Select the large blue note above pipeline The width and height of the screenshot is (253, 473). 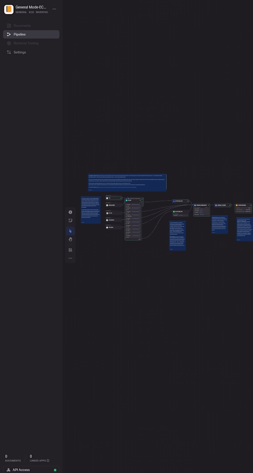point(127,182)
